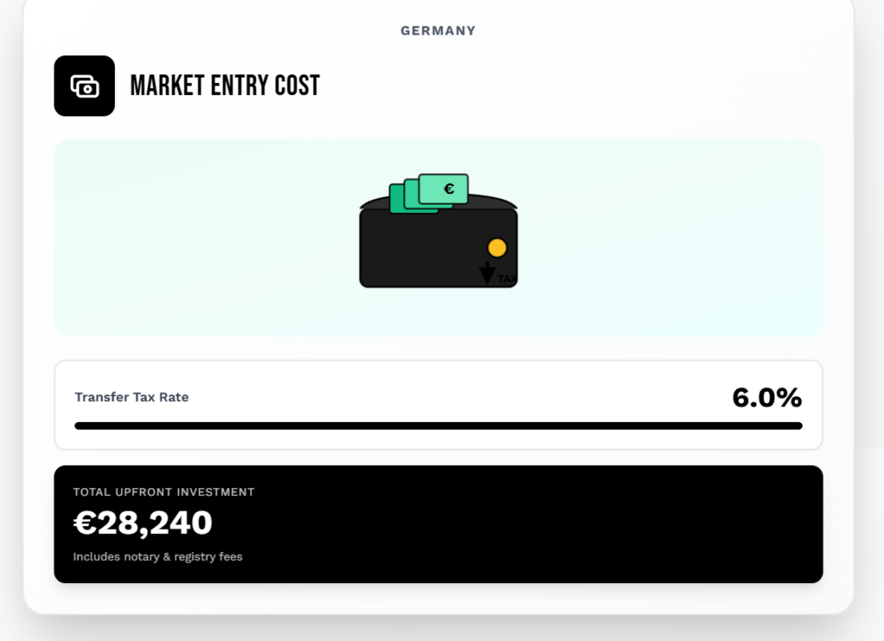
Task: Click the middle green banknote in the stack
Action: [411, 194]
